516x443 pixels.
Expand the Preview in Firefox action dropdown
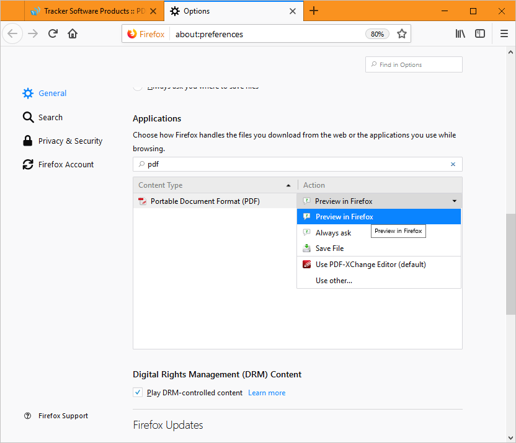pos(380,201)
